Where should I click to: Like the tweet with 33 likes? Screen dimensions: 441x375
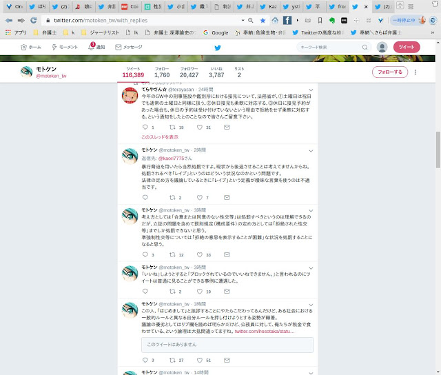[x=200, y=254]
